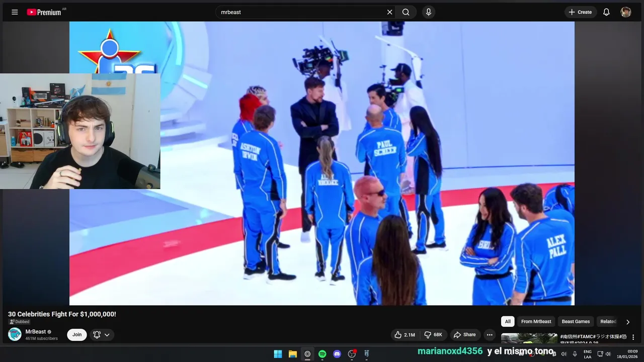
Task: Select the All filter chip
Action: pyautogui.click(x=508, y=321)
